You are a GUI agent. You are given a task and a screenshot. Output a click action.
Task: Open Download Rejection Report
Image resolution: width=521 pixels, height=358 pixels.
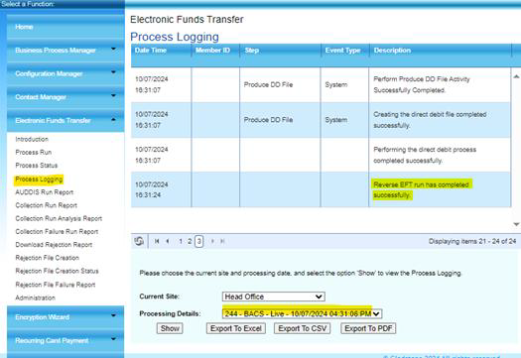pos(54,245)
